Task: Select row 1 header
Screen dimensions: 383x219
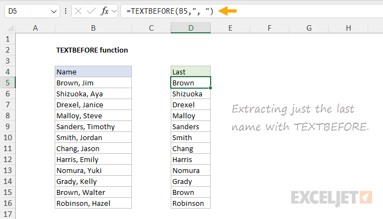Action: tap(8, 39)
